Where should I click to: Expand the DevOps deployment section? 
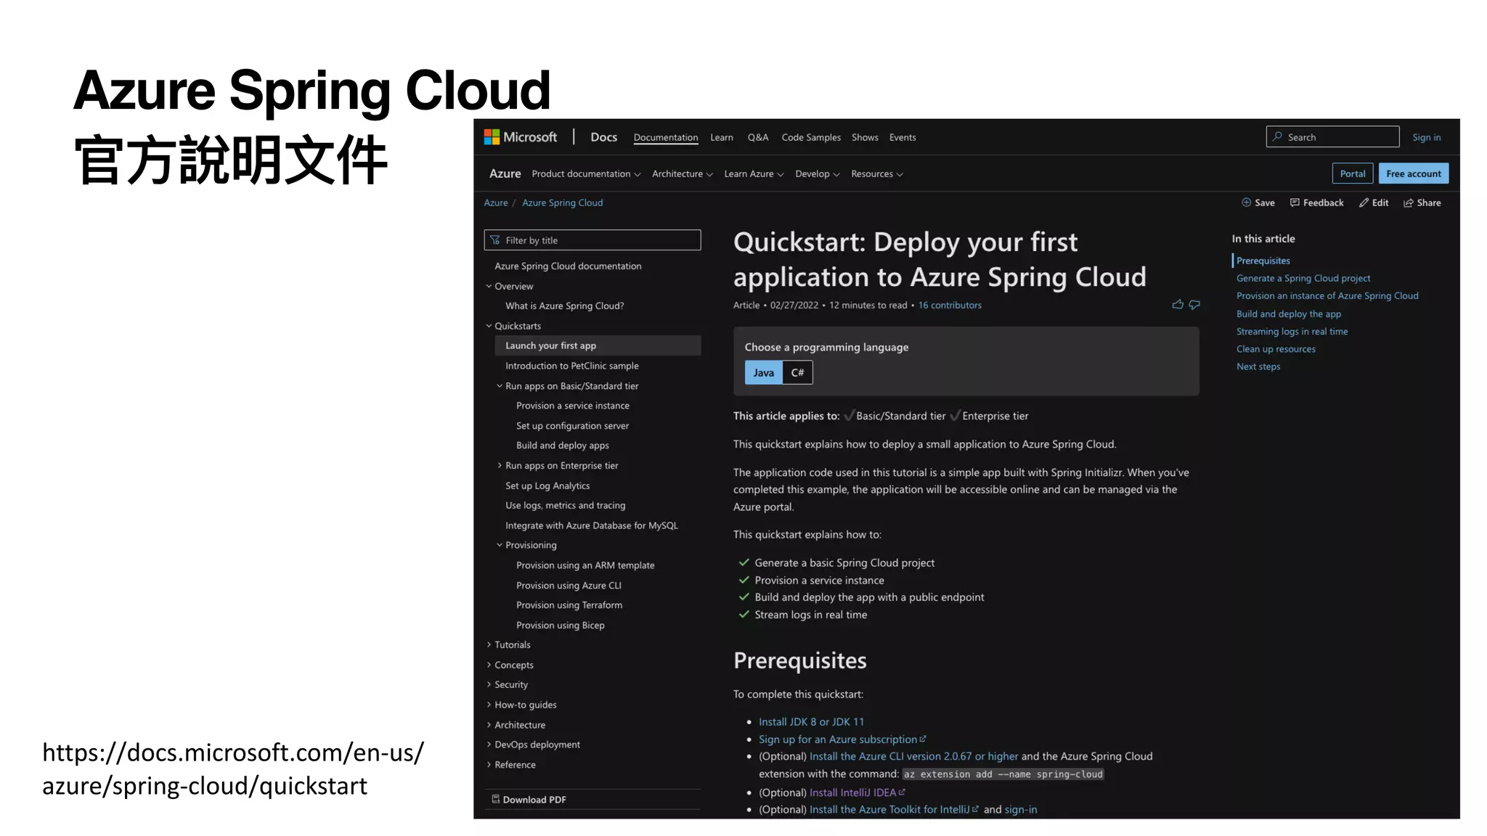click(489, 745)
